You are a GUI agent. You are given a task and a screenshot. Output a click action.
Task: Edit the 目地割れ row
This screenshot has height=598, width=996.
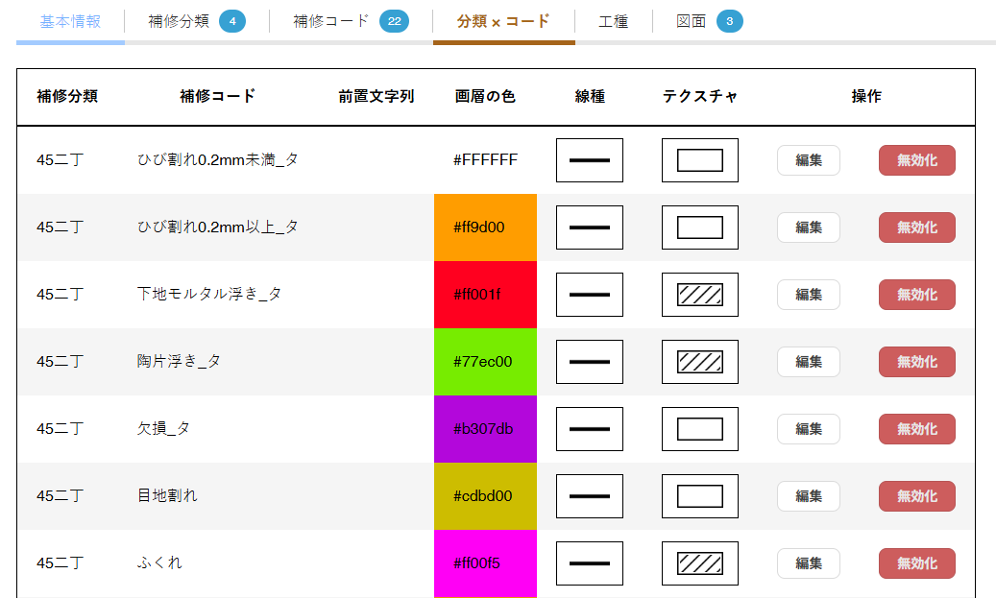[808, 496]
